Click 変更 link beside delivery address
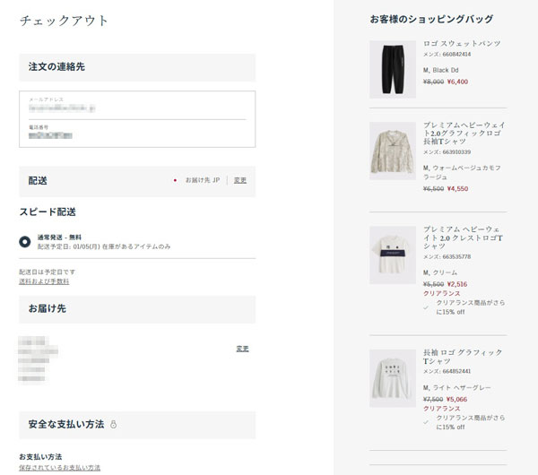The image size is (538, 475). [241, 348]
